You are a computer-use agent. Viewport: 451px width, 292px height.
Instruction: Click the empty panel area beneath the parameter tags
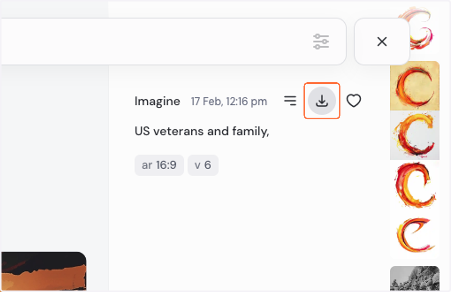click(248, 225)
